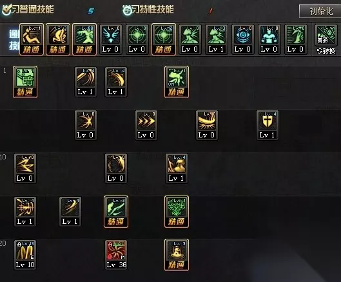Toggle the 学习普通技能 checkbox
Screen dimensions: 341x282
pos(6,10)
